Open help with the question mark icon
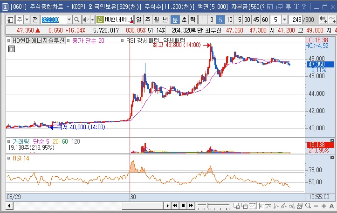Viewport: 337px width, 213px height. (304, 7)
